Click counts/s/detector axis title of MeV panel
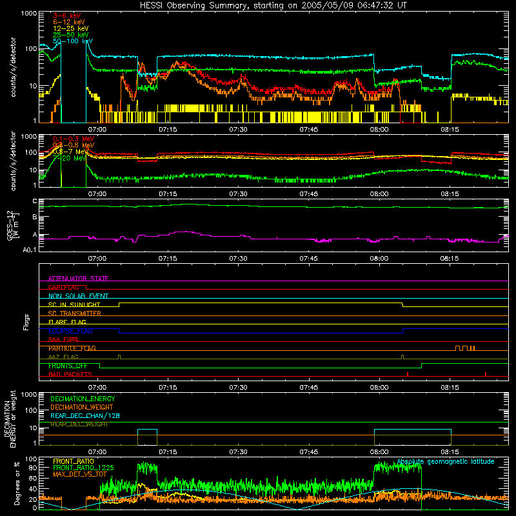This screenshot has height=516, width=516. point(13,161)
